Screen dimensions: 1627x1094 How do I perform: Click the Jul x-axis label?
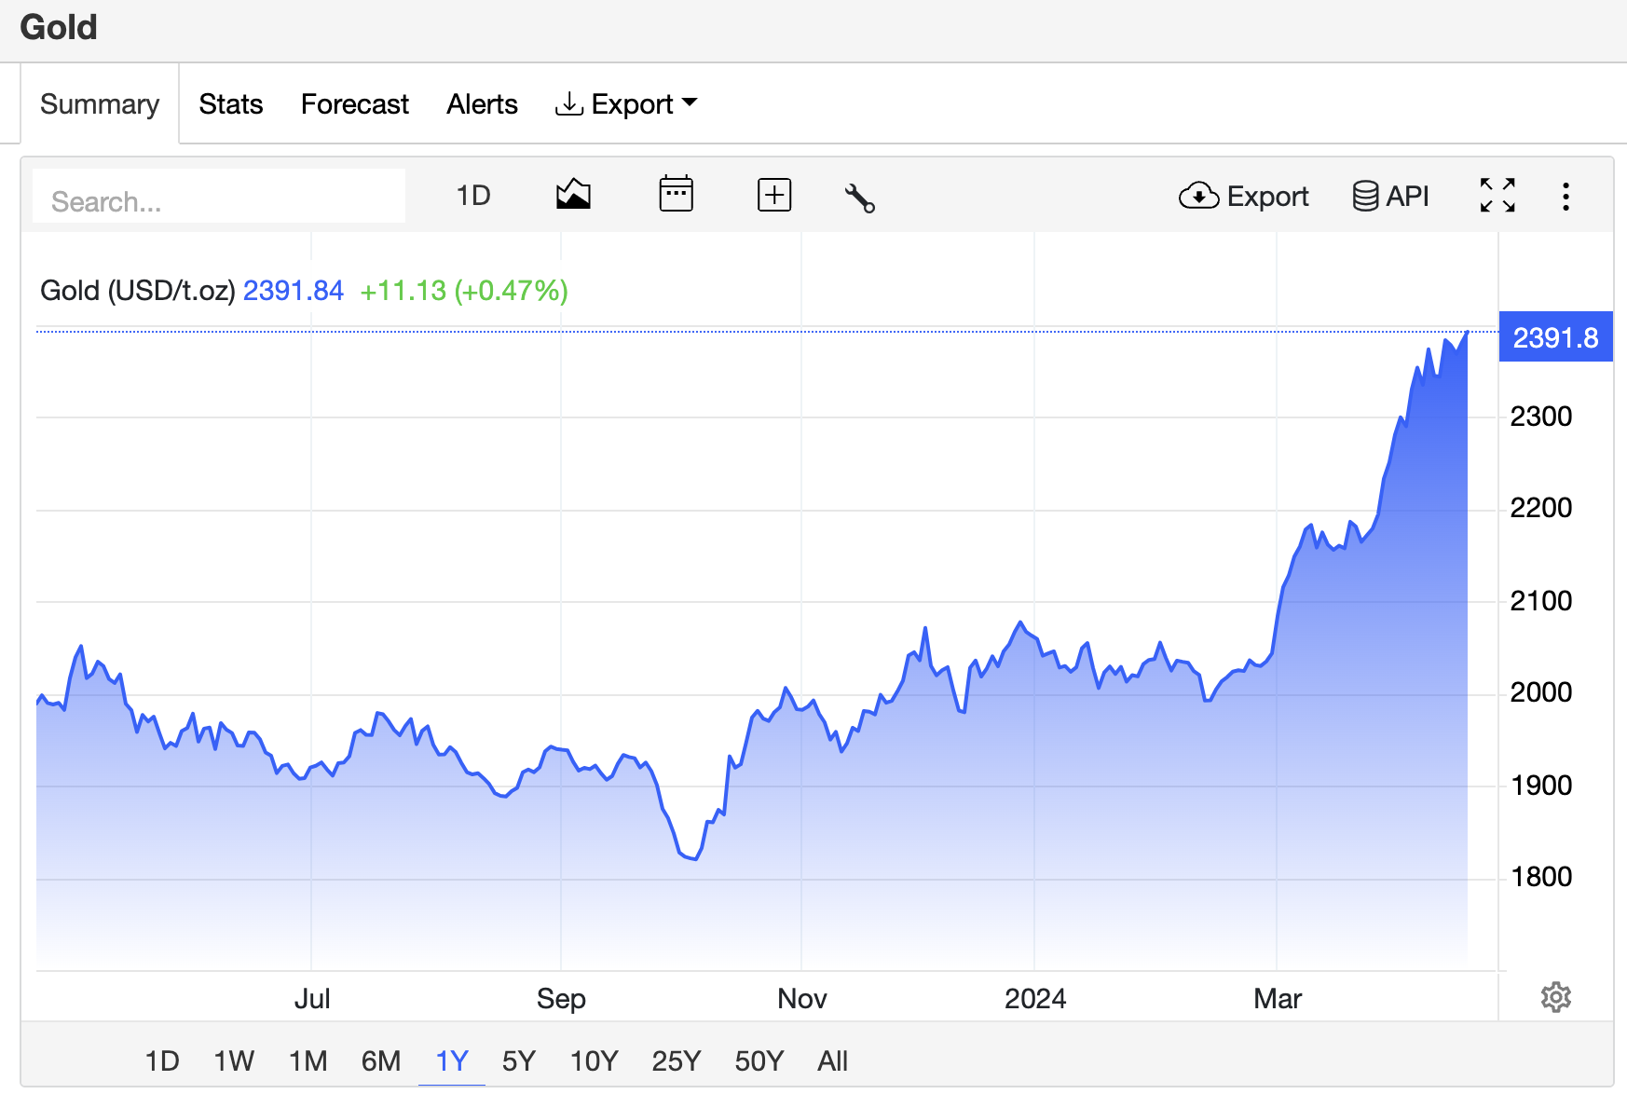point(312,998)
